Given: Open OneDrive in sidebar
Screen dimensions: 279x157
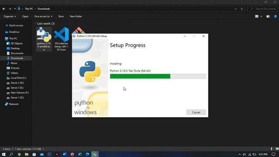Looking at the screenshot, I should click(x=12, y=32).
